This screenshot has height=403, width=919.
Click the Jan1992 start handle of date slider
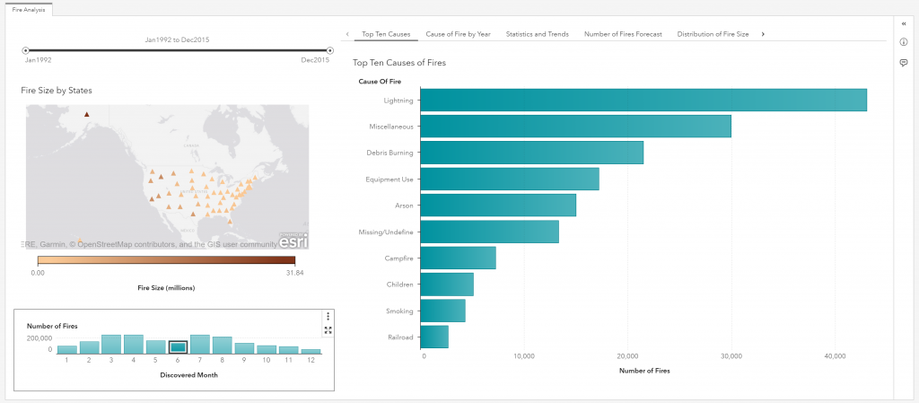tap(26, 51)
